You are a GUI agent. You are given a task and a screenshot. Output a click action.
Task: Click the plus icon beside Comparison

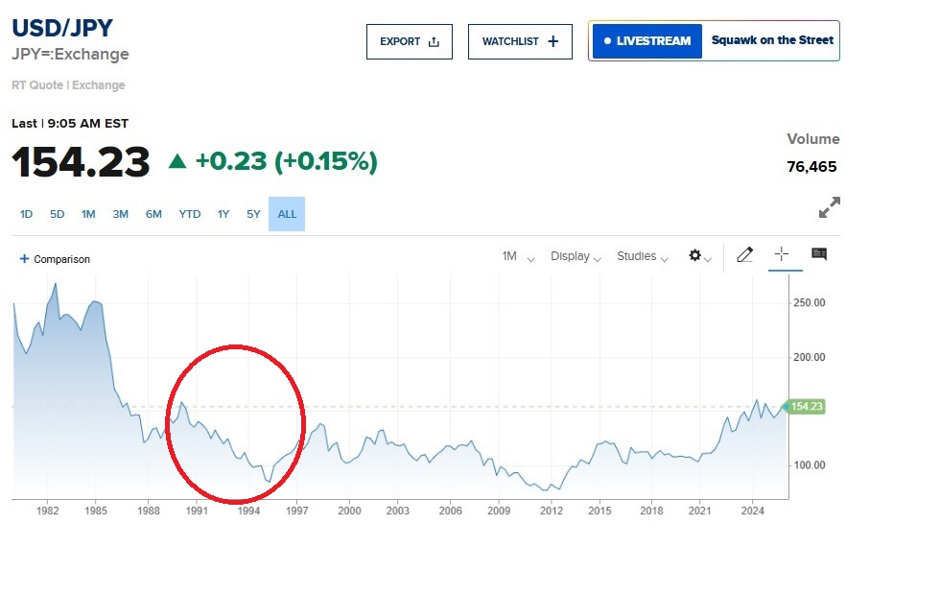click(x=25, y=259)
